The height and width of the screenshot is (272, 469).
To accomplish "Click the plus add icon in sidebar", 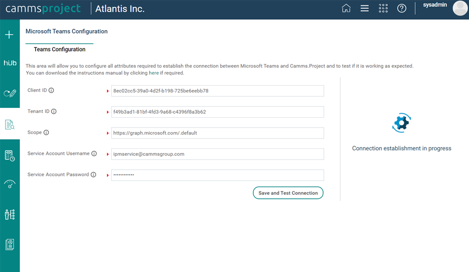I will pos(9,35).
